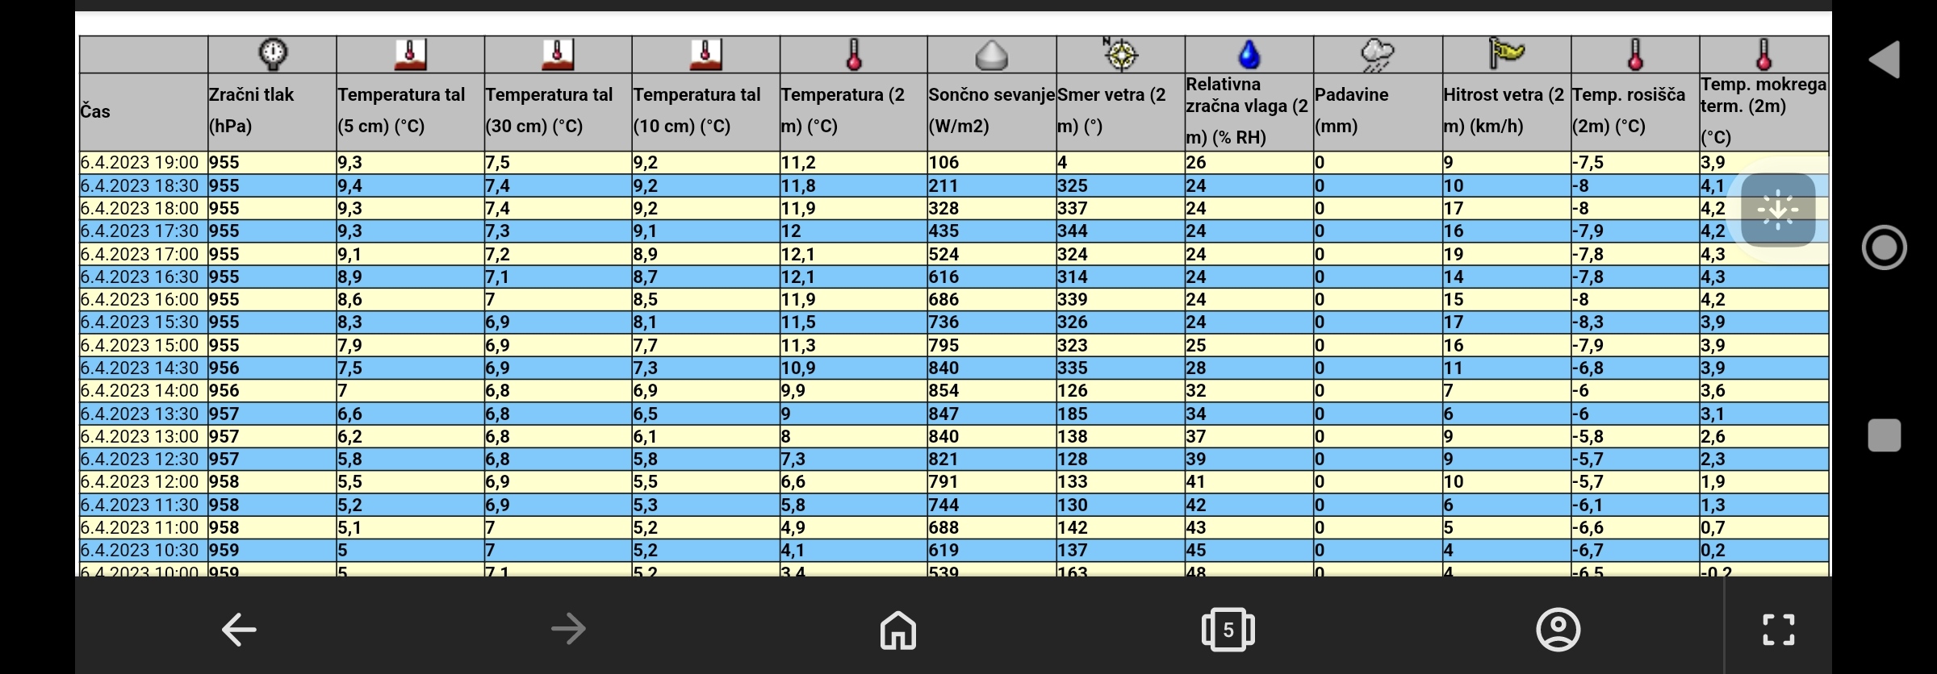
Task: Click the soil temperature 10 cm icon
Action: pos(705,54)
